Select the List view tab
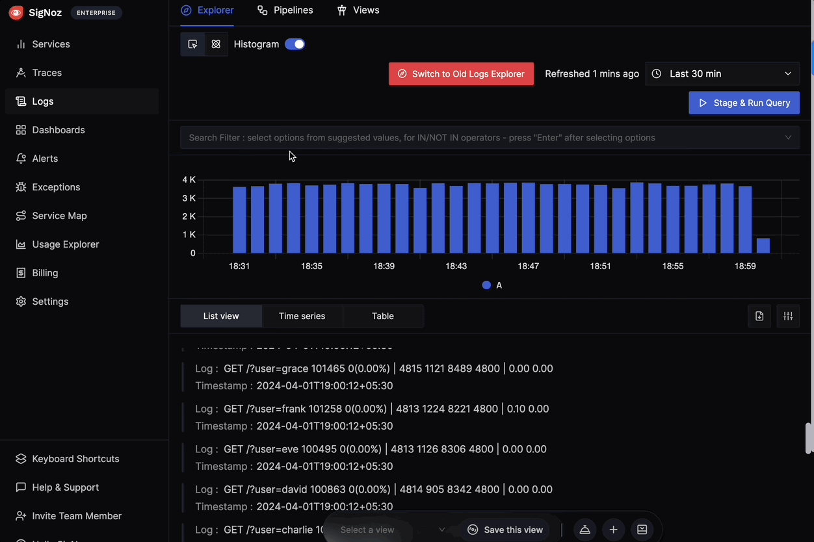This screenshot has height=542, width=814. [221, 316]
